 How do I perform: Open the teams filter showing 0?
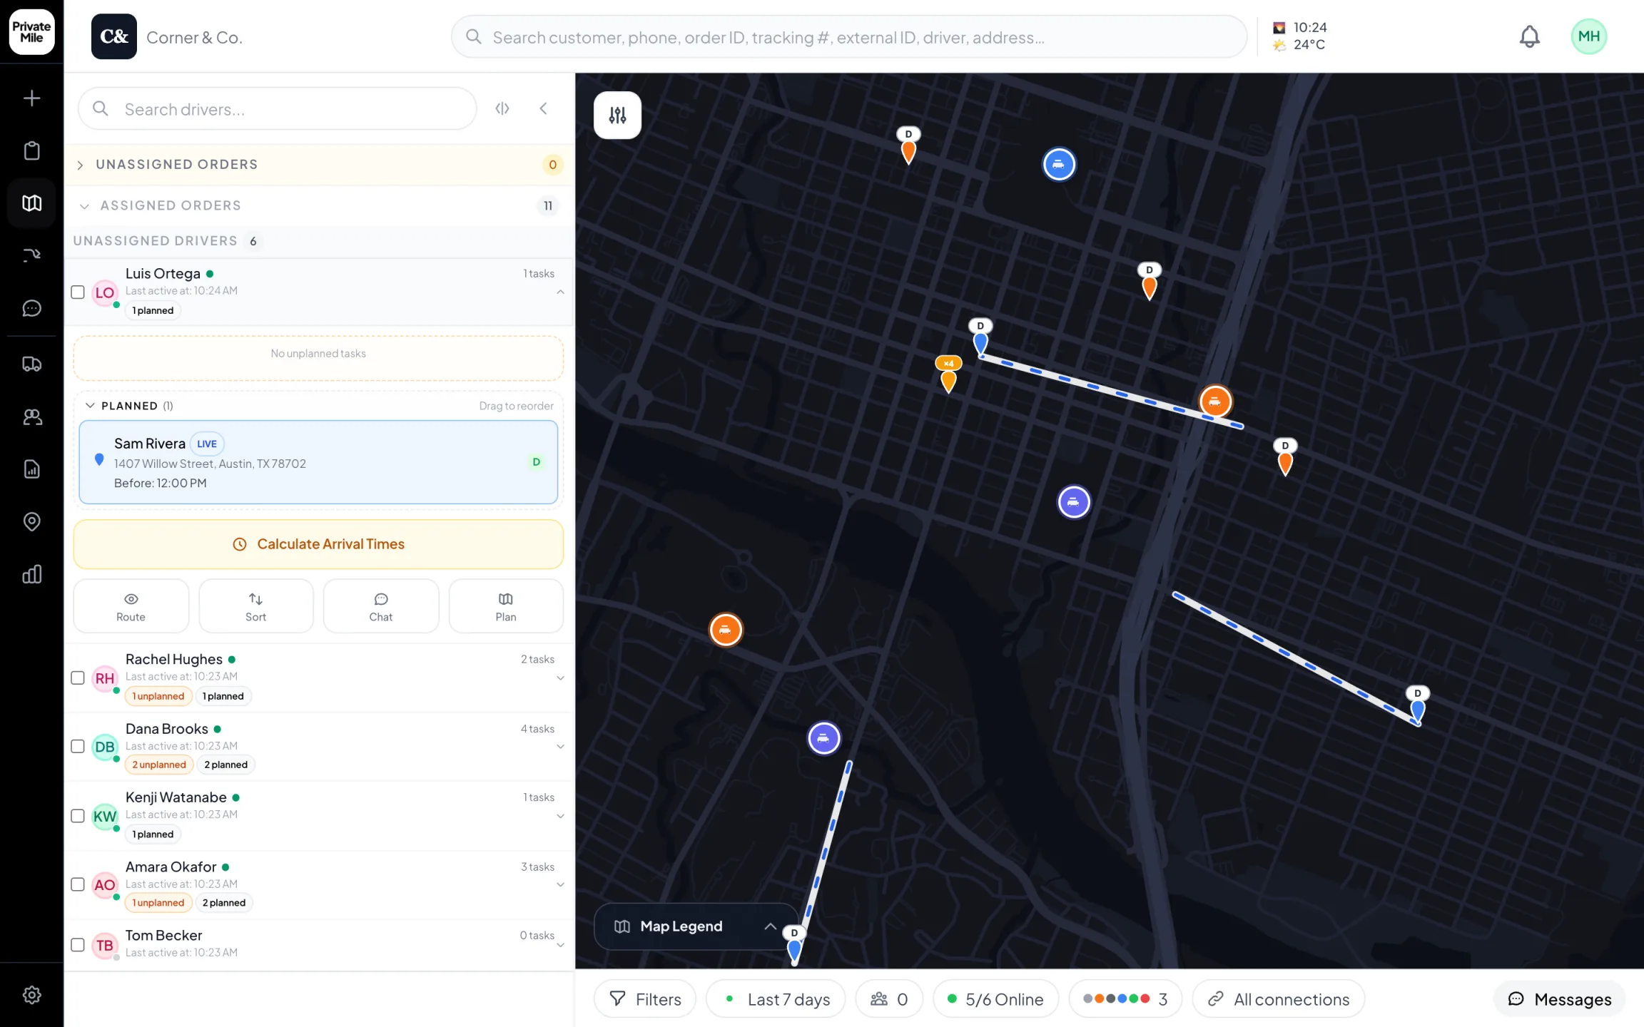[x=889, y=999]
